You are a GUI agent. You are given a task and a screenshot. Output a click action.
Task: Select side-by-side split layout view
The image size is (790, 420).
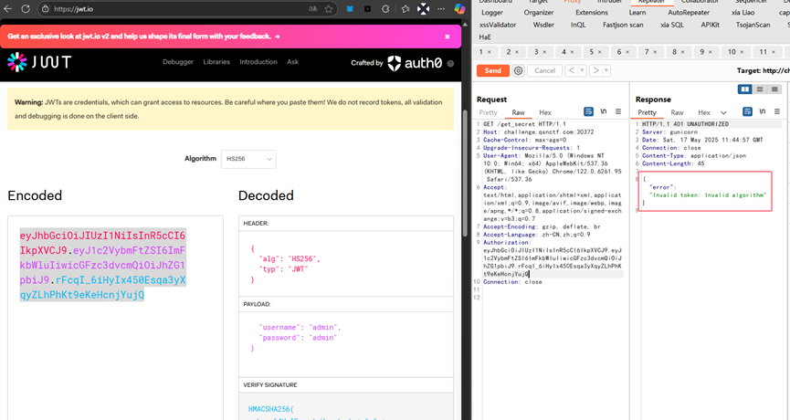744,89
